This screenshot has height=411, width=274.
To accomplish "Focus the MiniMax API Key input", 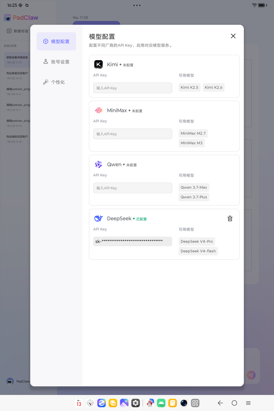I will pos(133,134).
